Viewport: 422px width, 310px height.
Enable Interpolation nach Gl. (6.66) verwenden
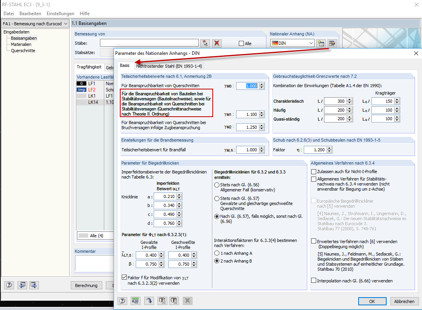[313, 280]
